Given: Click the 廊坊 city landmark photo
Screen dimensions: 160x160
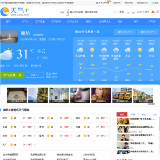Looking at the screenshot, I should (9, 36).
